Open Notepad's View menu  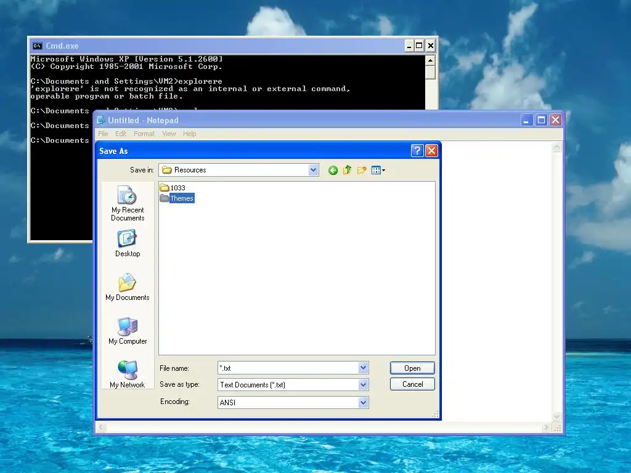[169, 134]
